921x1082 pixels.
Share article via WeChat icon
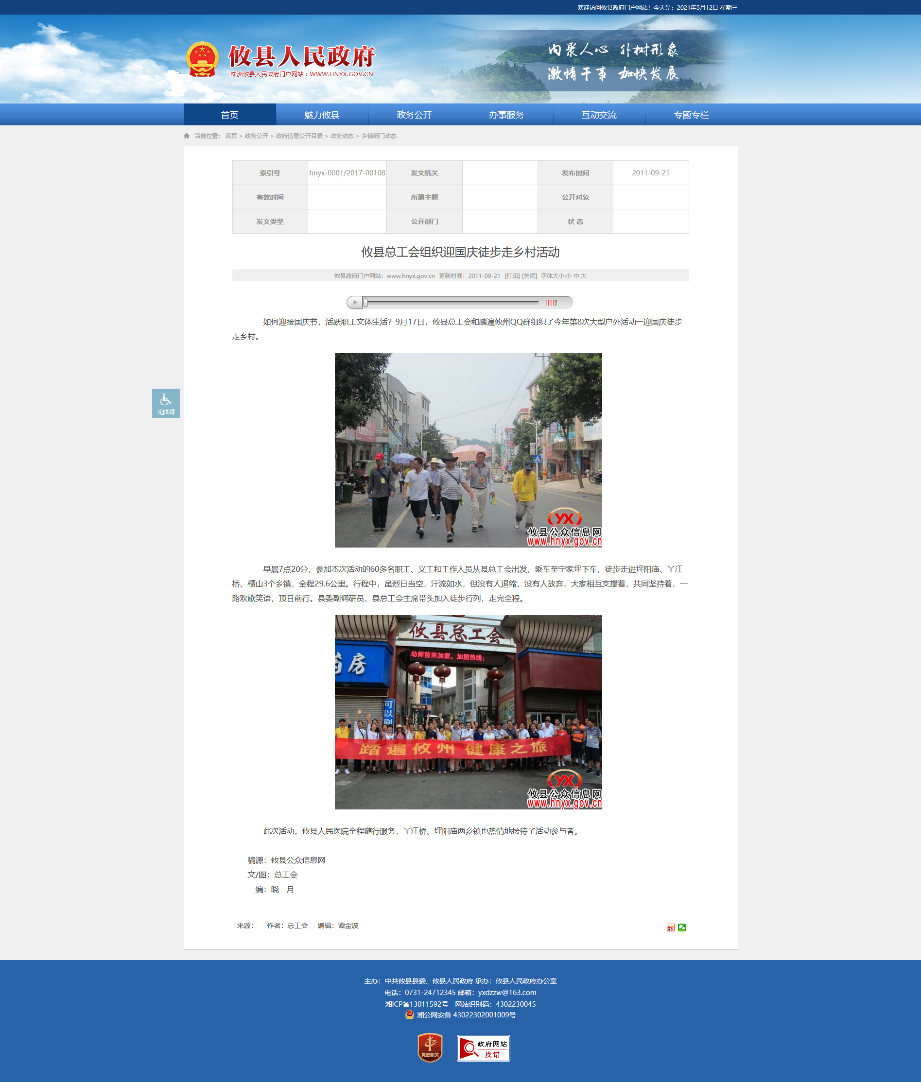682,927
